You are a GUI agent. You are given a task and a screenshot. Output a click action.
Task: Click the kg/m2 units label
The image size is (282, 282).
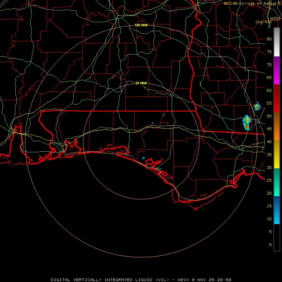(x=264, y=22)
